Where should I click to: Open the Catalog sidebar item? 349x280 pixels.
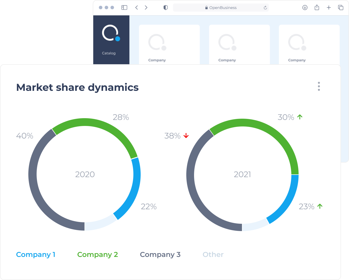click(109, 53)
